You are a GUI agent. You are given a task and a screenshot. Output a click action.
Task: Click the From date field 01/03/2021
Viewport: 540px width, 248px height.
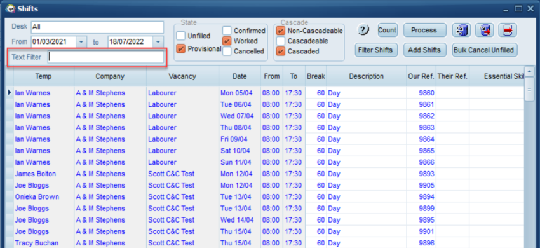click(54, 42)
